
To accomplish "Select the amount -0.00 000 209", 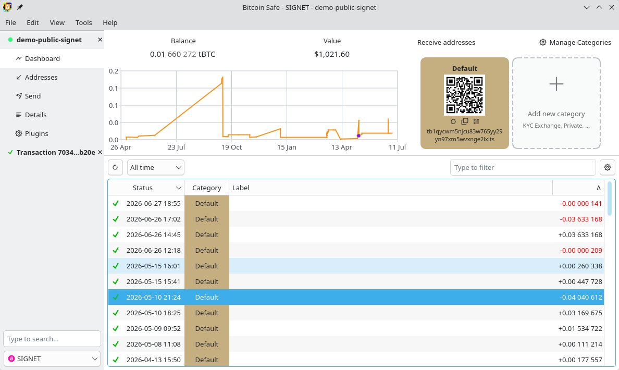I will click(581, 250).
